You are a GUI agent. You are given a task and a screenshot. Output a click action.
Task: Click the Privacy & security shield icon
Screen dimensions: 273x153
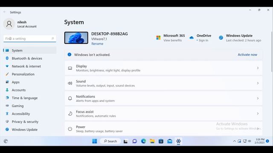[7, 122]
